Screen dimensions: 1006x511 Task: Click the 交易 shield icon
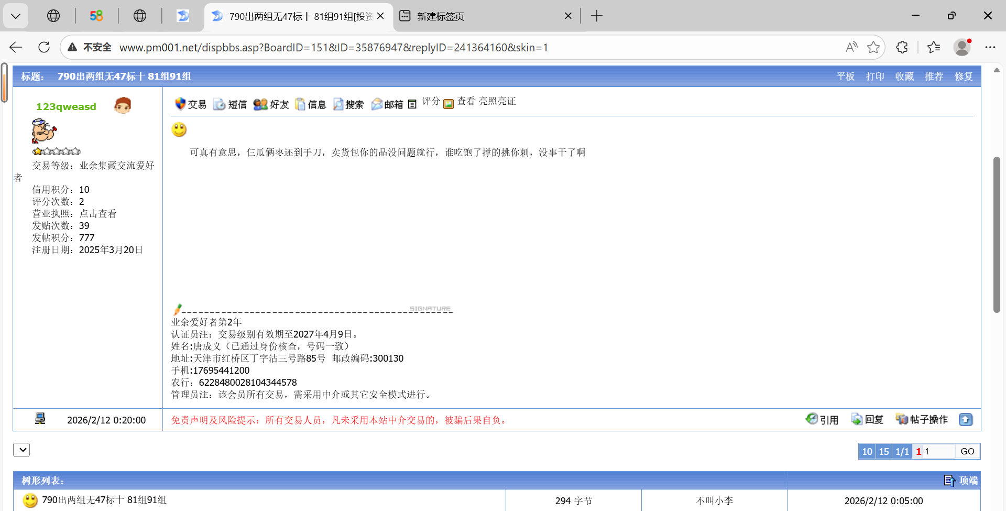coord(180,104)
